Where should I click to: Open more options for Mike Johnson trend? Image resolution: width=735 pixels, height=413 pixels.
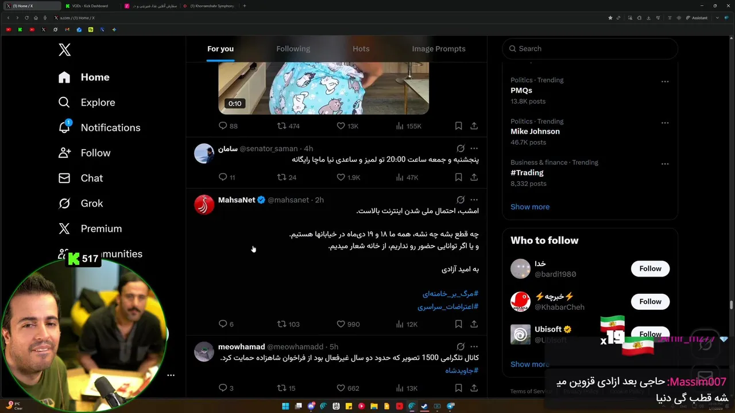click(665, 123)
